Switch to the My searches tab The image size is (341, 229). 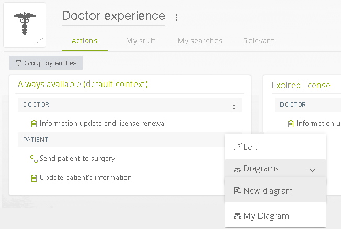pyautogui.click(x=200, y=41)
